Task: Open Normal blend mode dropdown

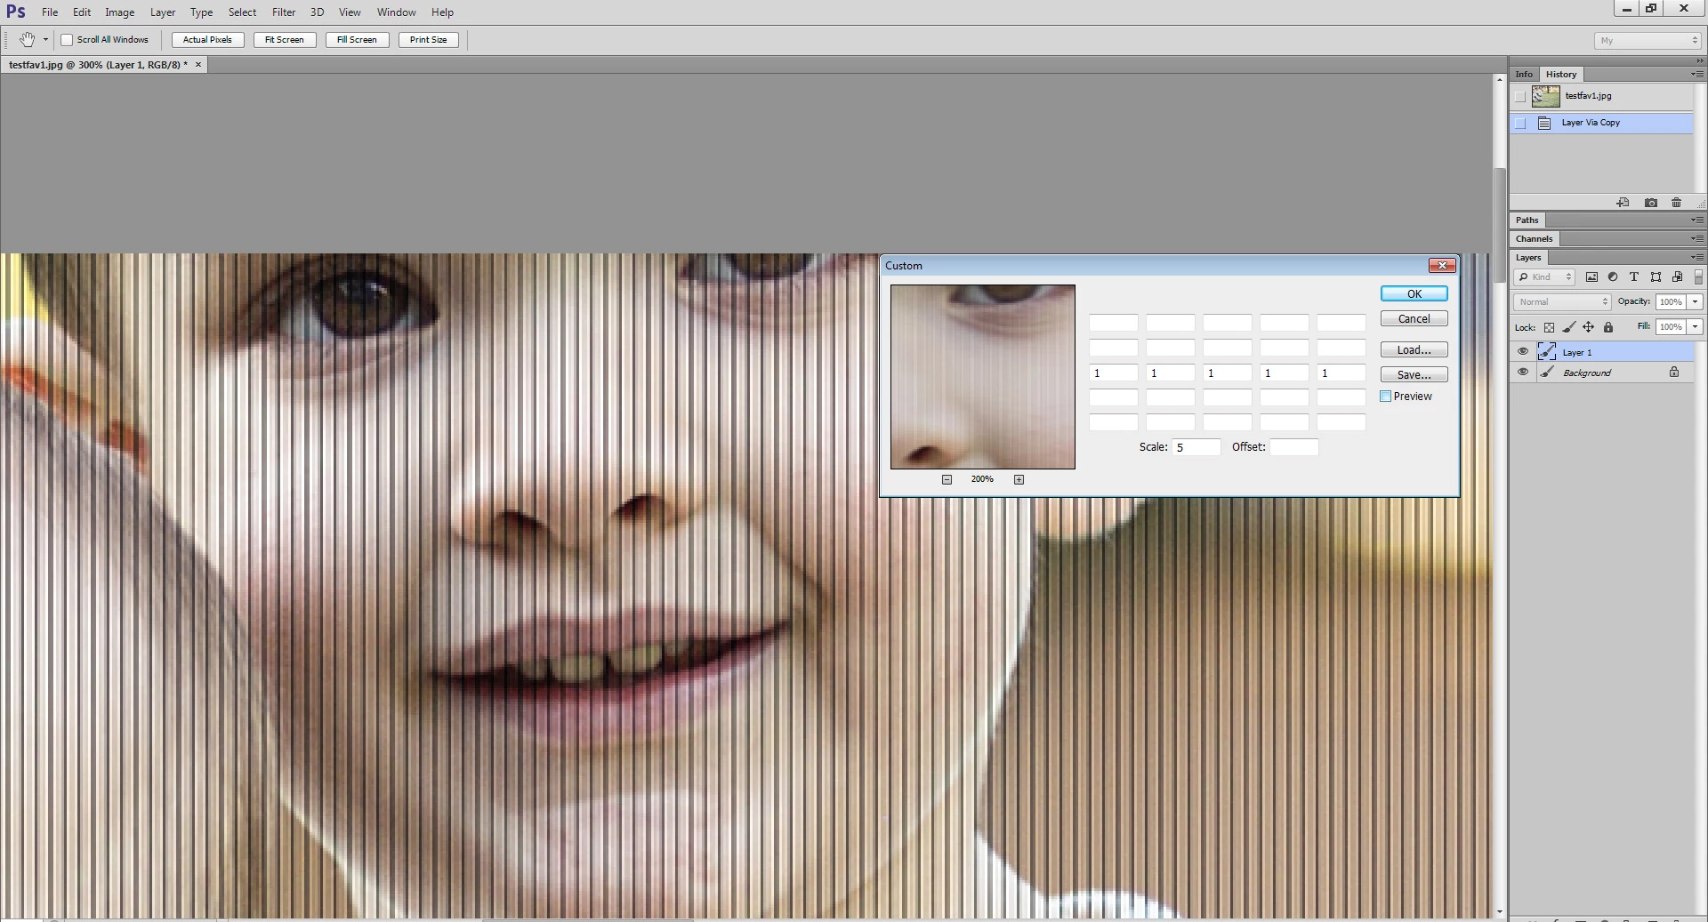Action: point(1563,302)
